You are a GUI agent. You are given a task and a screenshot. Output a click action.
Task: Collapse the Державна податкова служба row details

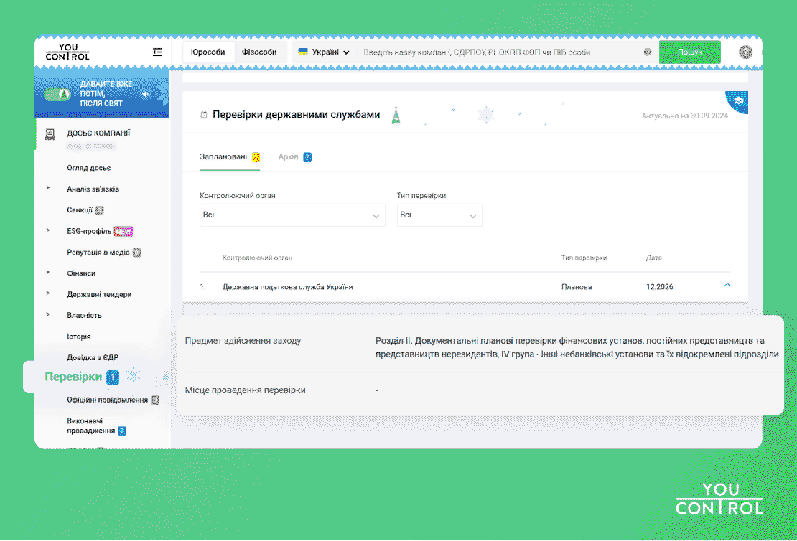click(727, 286)
